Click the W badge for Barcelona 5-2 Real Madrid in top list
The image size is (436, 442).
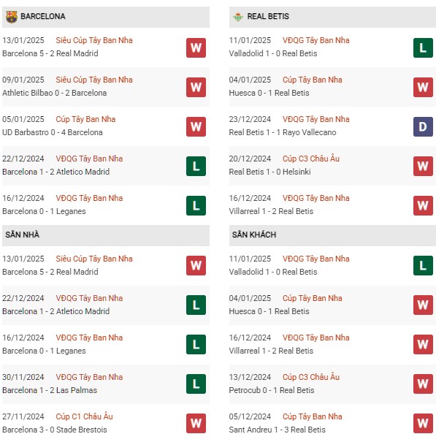pos(196,47)
